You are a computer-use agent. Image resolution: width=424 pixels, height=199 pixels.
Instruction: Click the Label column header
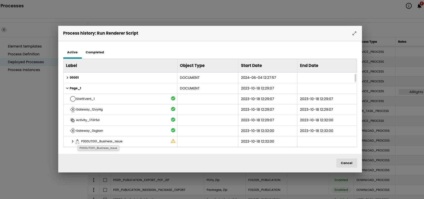[120, 66]
